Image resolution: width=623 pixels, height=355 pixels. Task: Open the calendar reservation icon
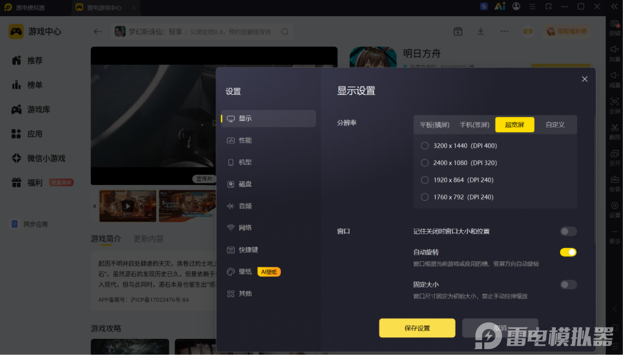pos(458,31)
